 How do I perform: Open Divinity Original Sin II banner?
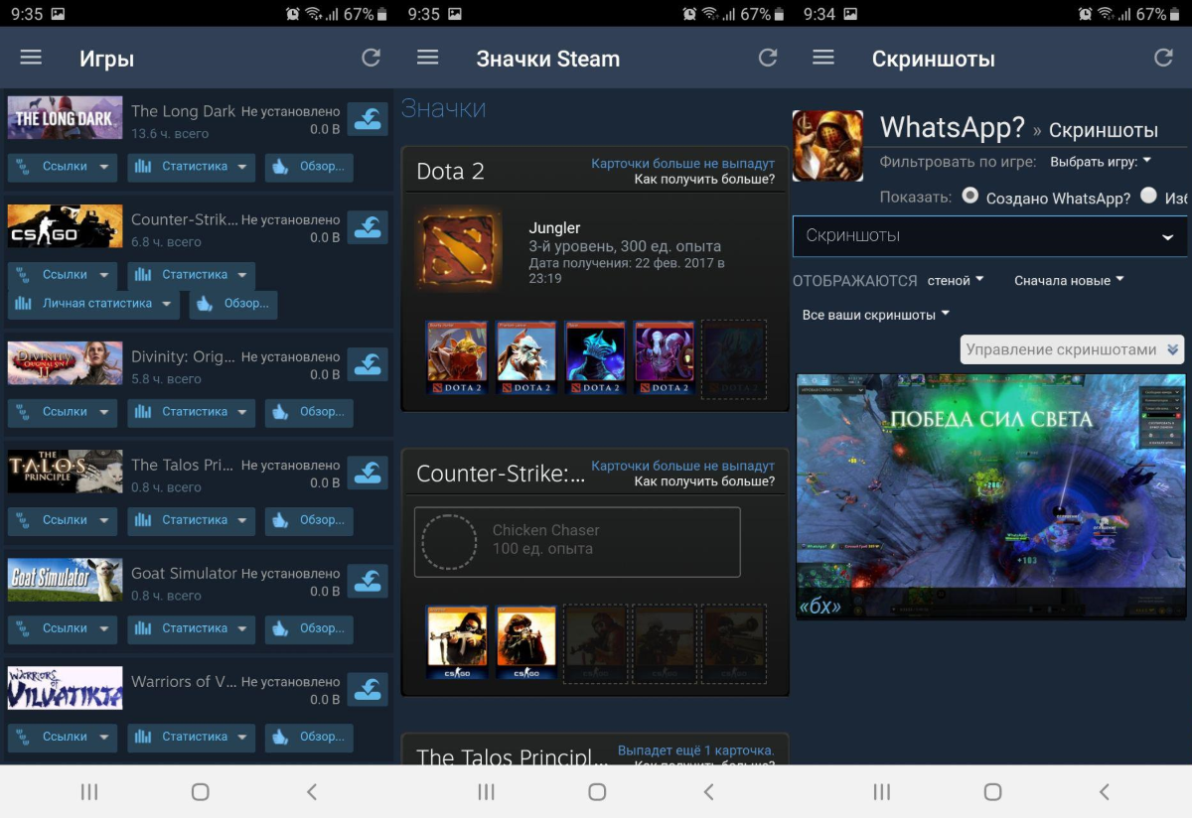[66, 363]
